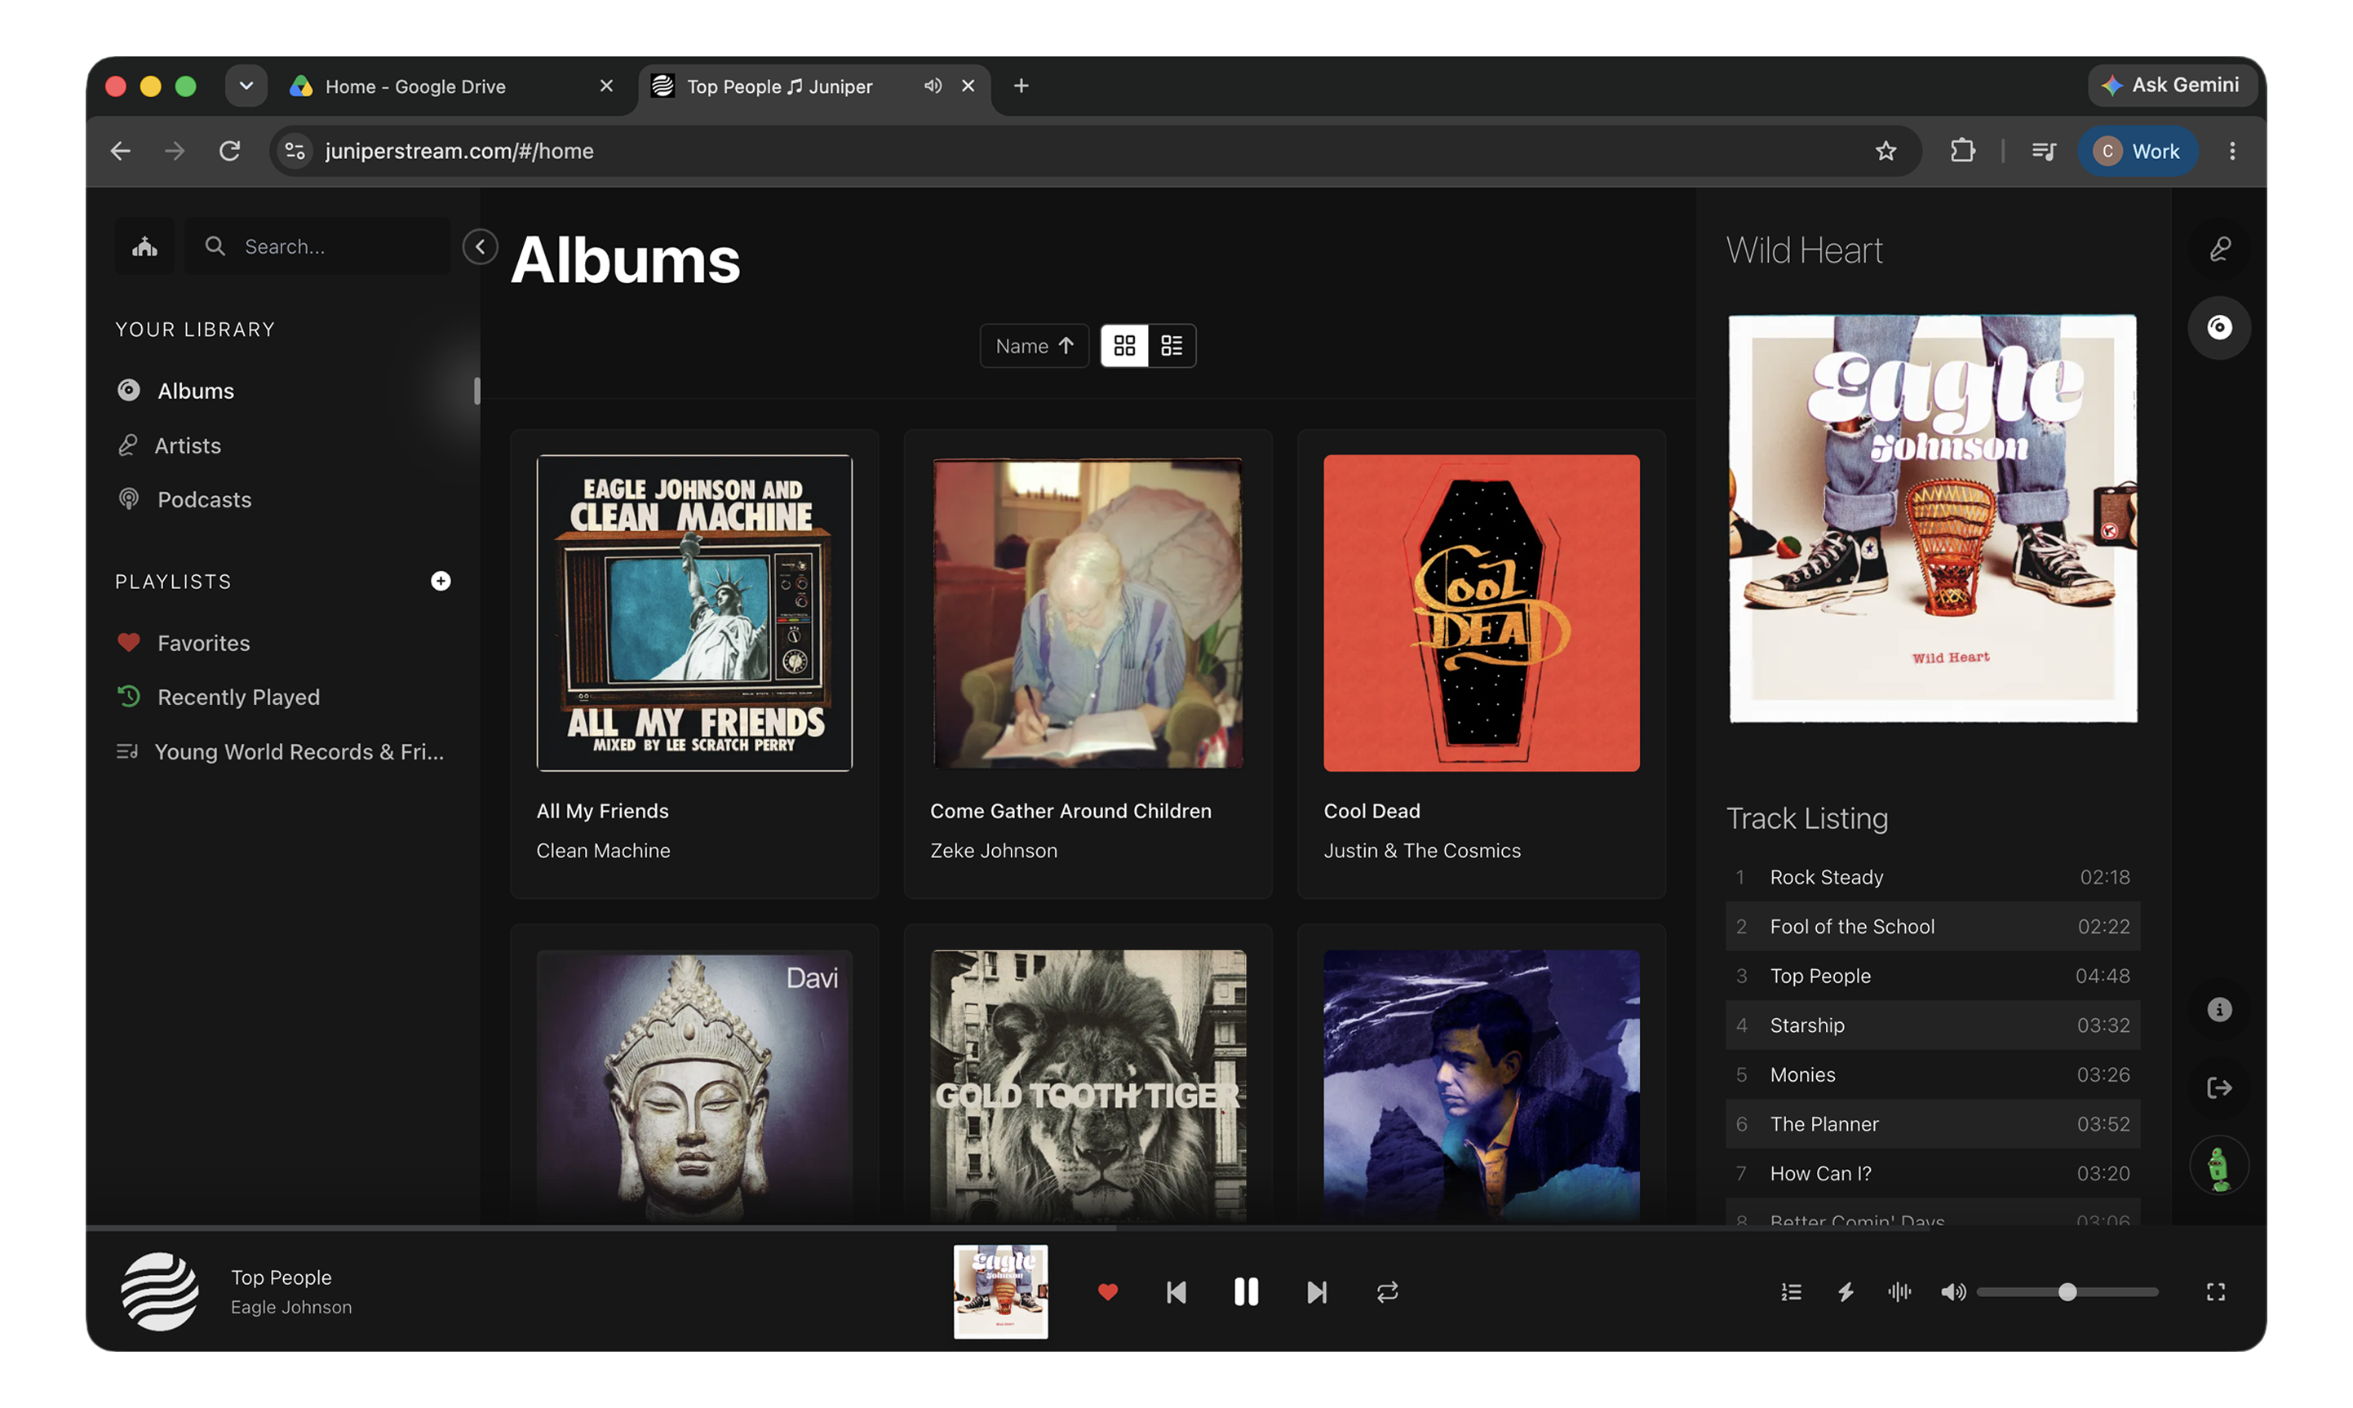This screenshot has height=1408, width=2353.
Task: Open the green avatar profile icon
Action: coord(2218,1166)
